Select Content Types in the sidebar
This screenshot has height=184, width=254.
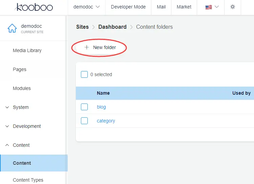tap(28, 180)
